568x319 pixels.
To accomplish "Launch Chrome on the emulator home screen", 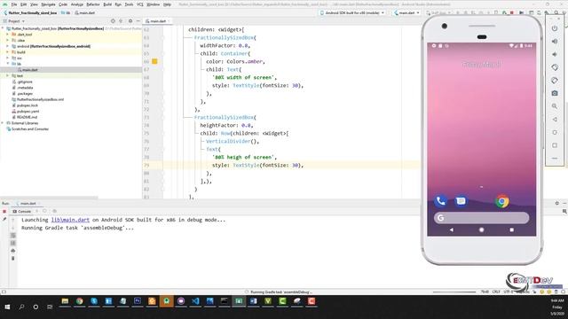I will (502, 201).
